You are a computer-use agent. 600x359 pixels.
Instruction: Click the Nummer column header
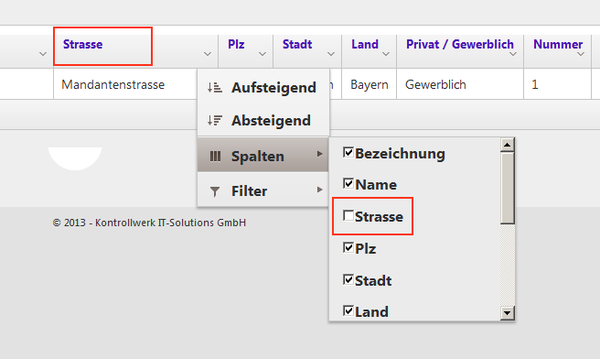(558, 45)
